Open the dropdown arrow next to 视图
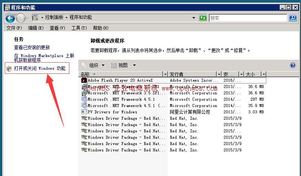The height and width of the screenshot is (176, 301). tap(134, 65)
